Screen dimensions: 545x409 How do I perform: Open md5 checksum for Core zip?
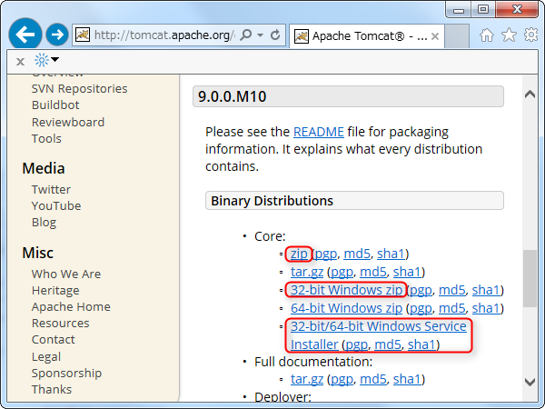tap(357, 254)
